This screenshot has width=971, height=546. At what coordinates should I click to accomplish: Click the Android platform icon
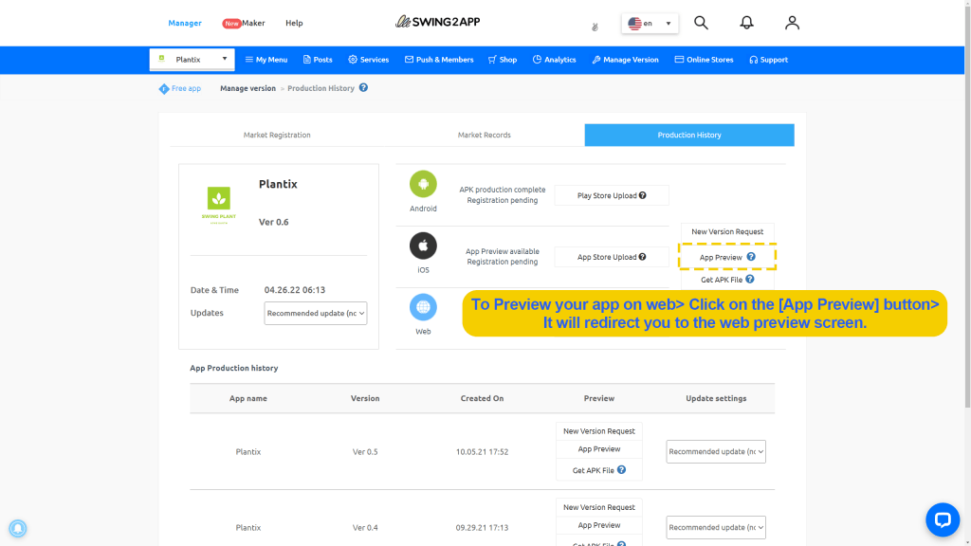[x=423, y=184]
